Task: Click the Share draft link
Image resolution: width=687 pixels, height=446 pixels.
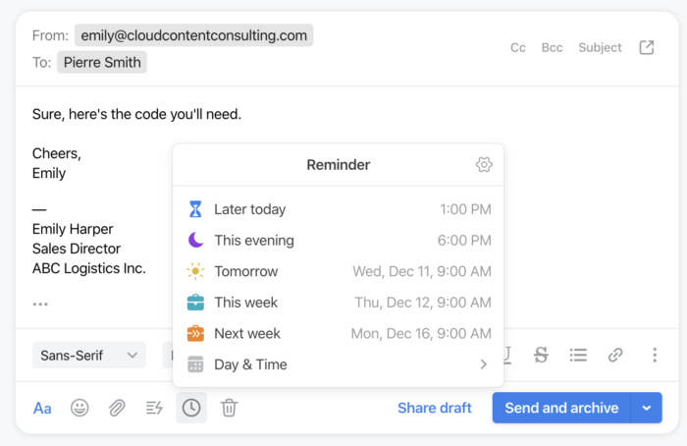Action: point(434,408)
